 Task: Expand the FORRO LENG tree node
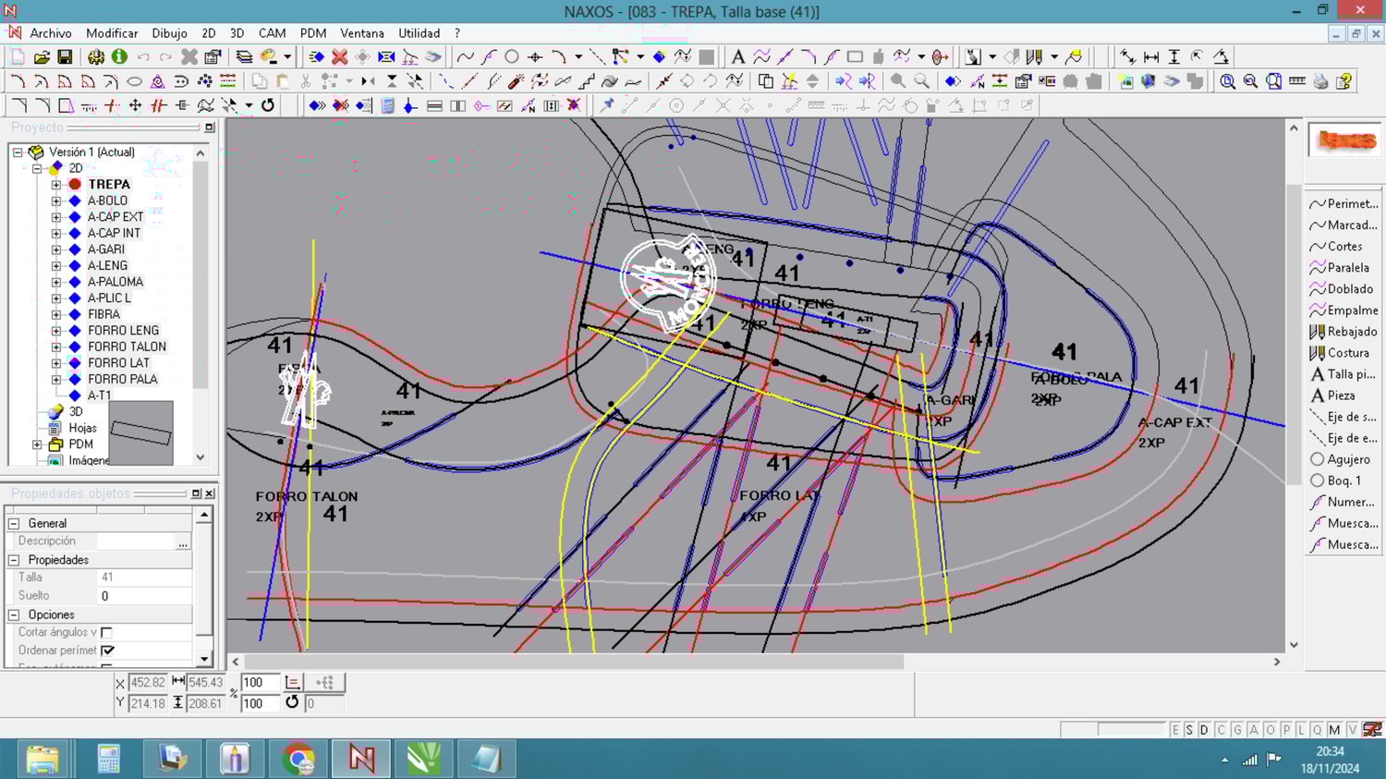click(56, 331)
